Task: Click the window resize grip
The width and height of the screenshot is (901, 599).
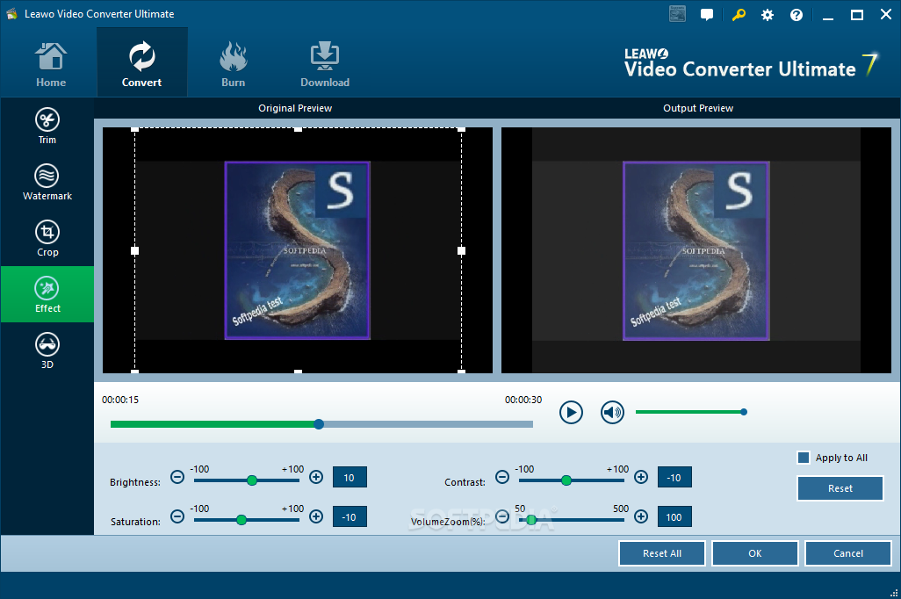Action: pyautogui.click(x=893, y=592)
